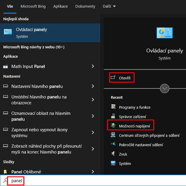Click the taskbar icon beside Nastavení hlavního panelu
186x186 pixels.
(x=6, y=86)
